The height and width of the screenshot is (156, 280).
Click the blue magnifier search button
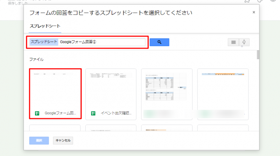159,42
